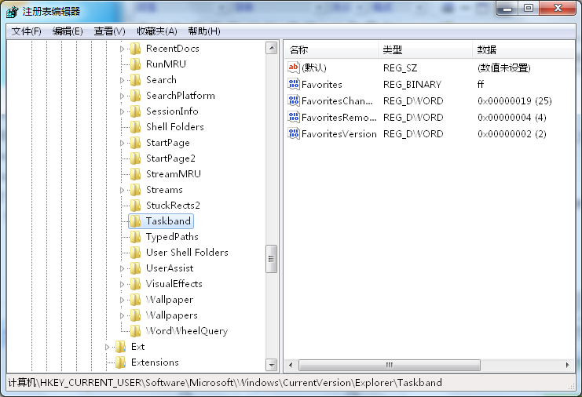The height and width of the screenshot is (397, 582).
Task: Open the 编辑(E) menu
Action: click(x=68, y=31)
